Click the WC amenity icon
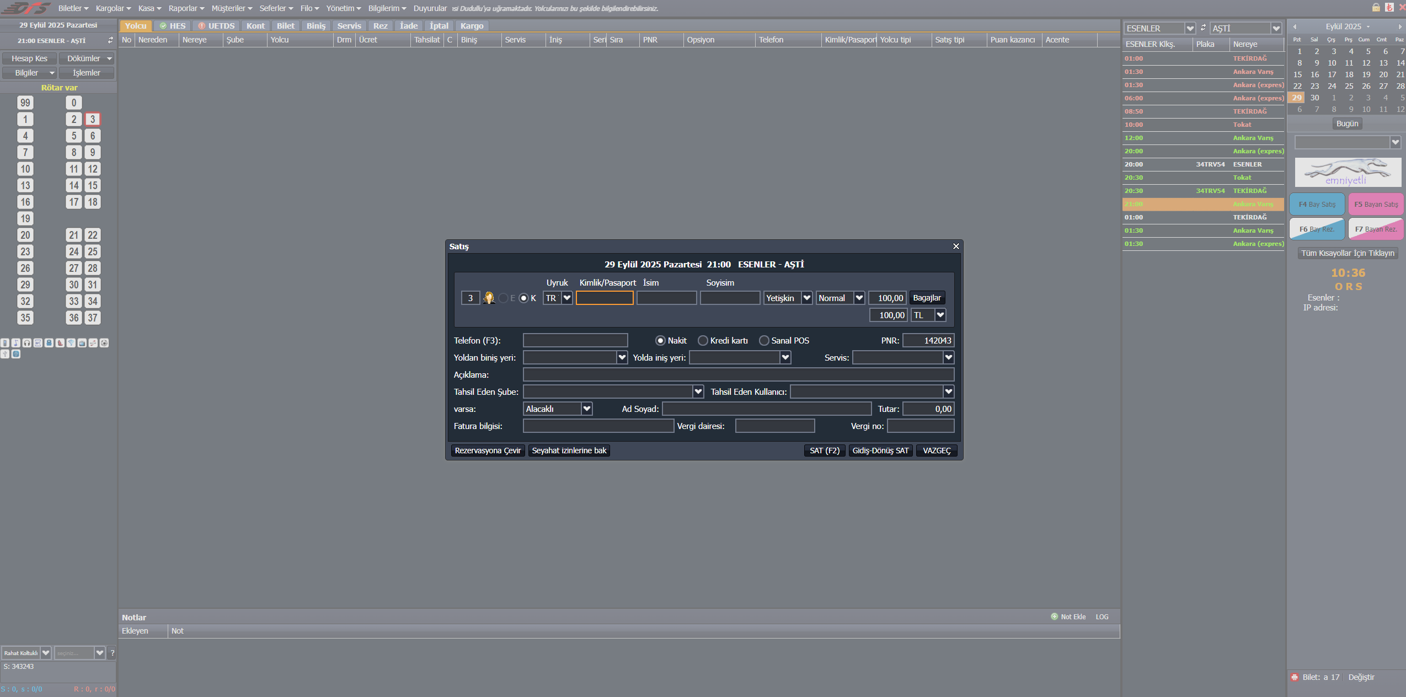 tap(38, 343)
